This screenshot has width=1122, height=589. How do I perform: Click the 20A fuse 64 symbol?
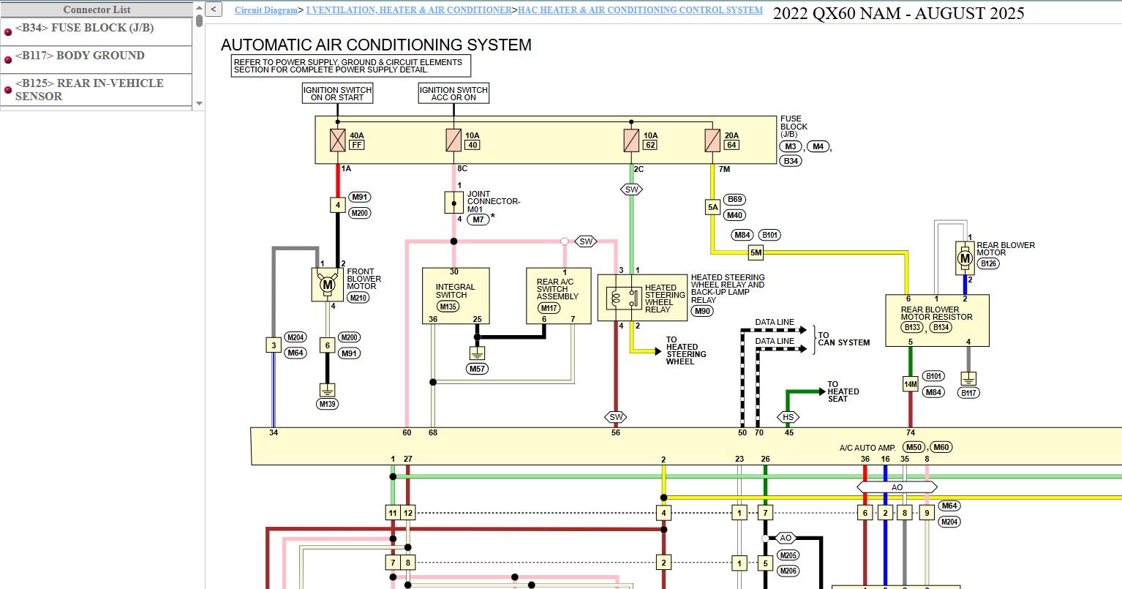click(712, 140)
